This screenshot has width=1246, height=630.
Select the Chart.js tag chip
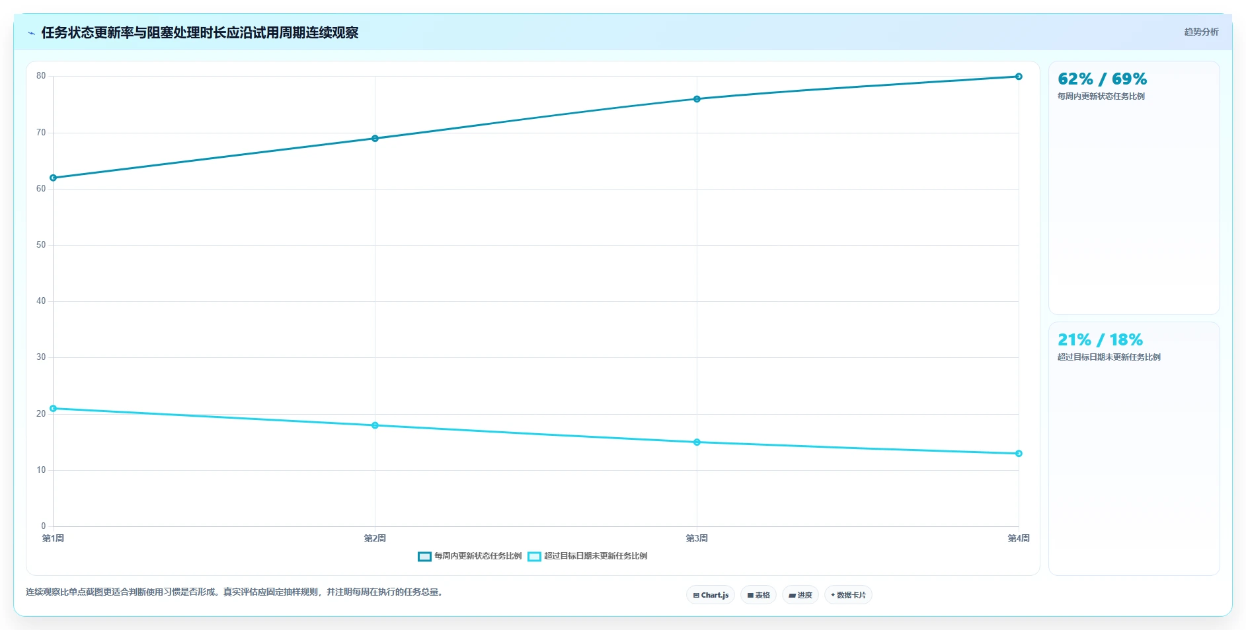[711, 595]
